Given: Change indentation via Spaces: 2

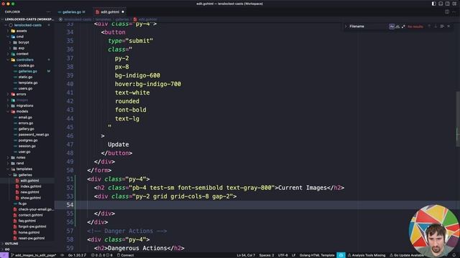Looking at the screenshot, I should pos(267,255).
